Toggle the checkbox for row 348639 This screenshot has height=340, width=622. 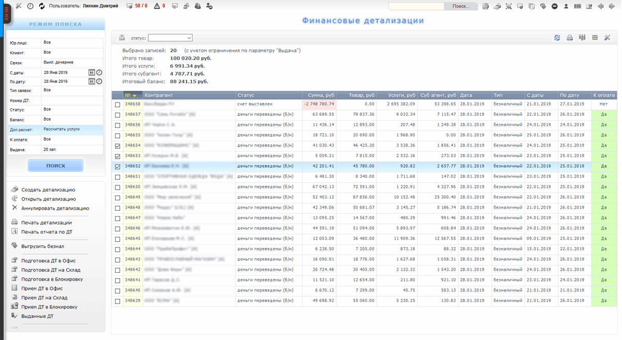[x=118, y=301]
